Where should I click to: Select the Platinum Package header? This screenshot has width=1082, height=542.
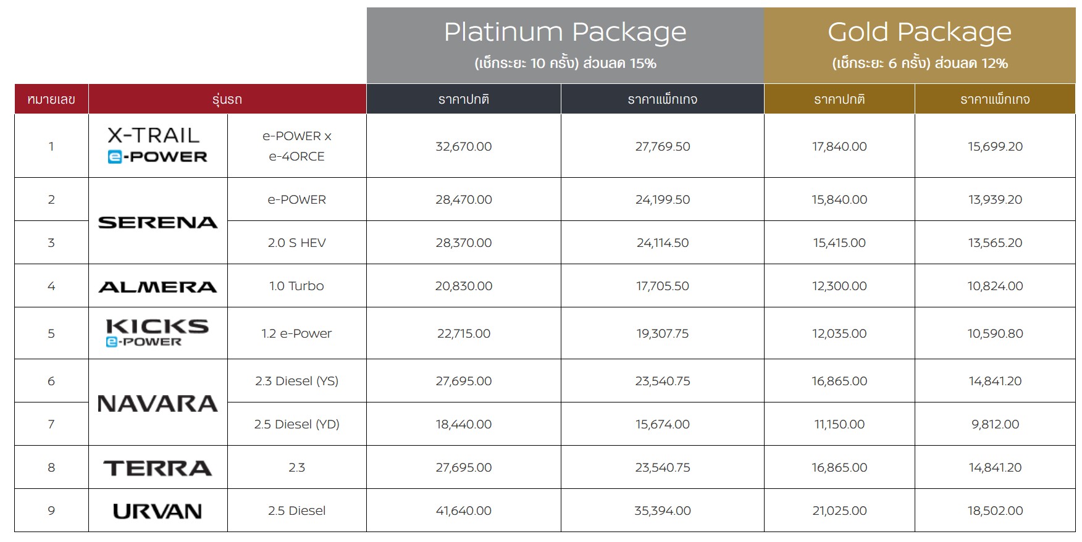coord(564,45)
